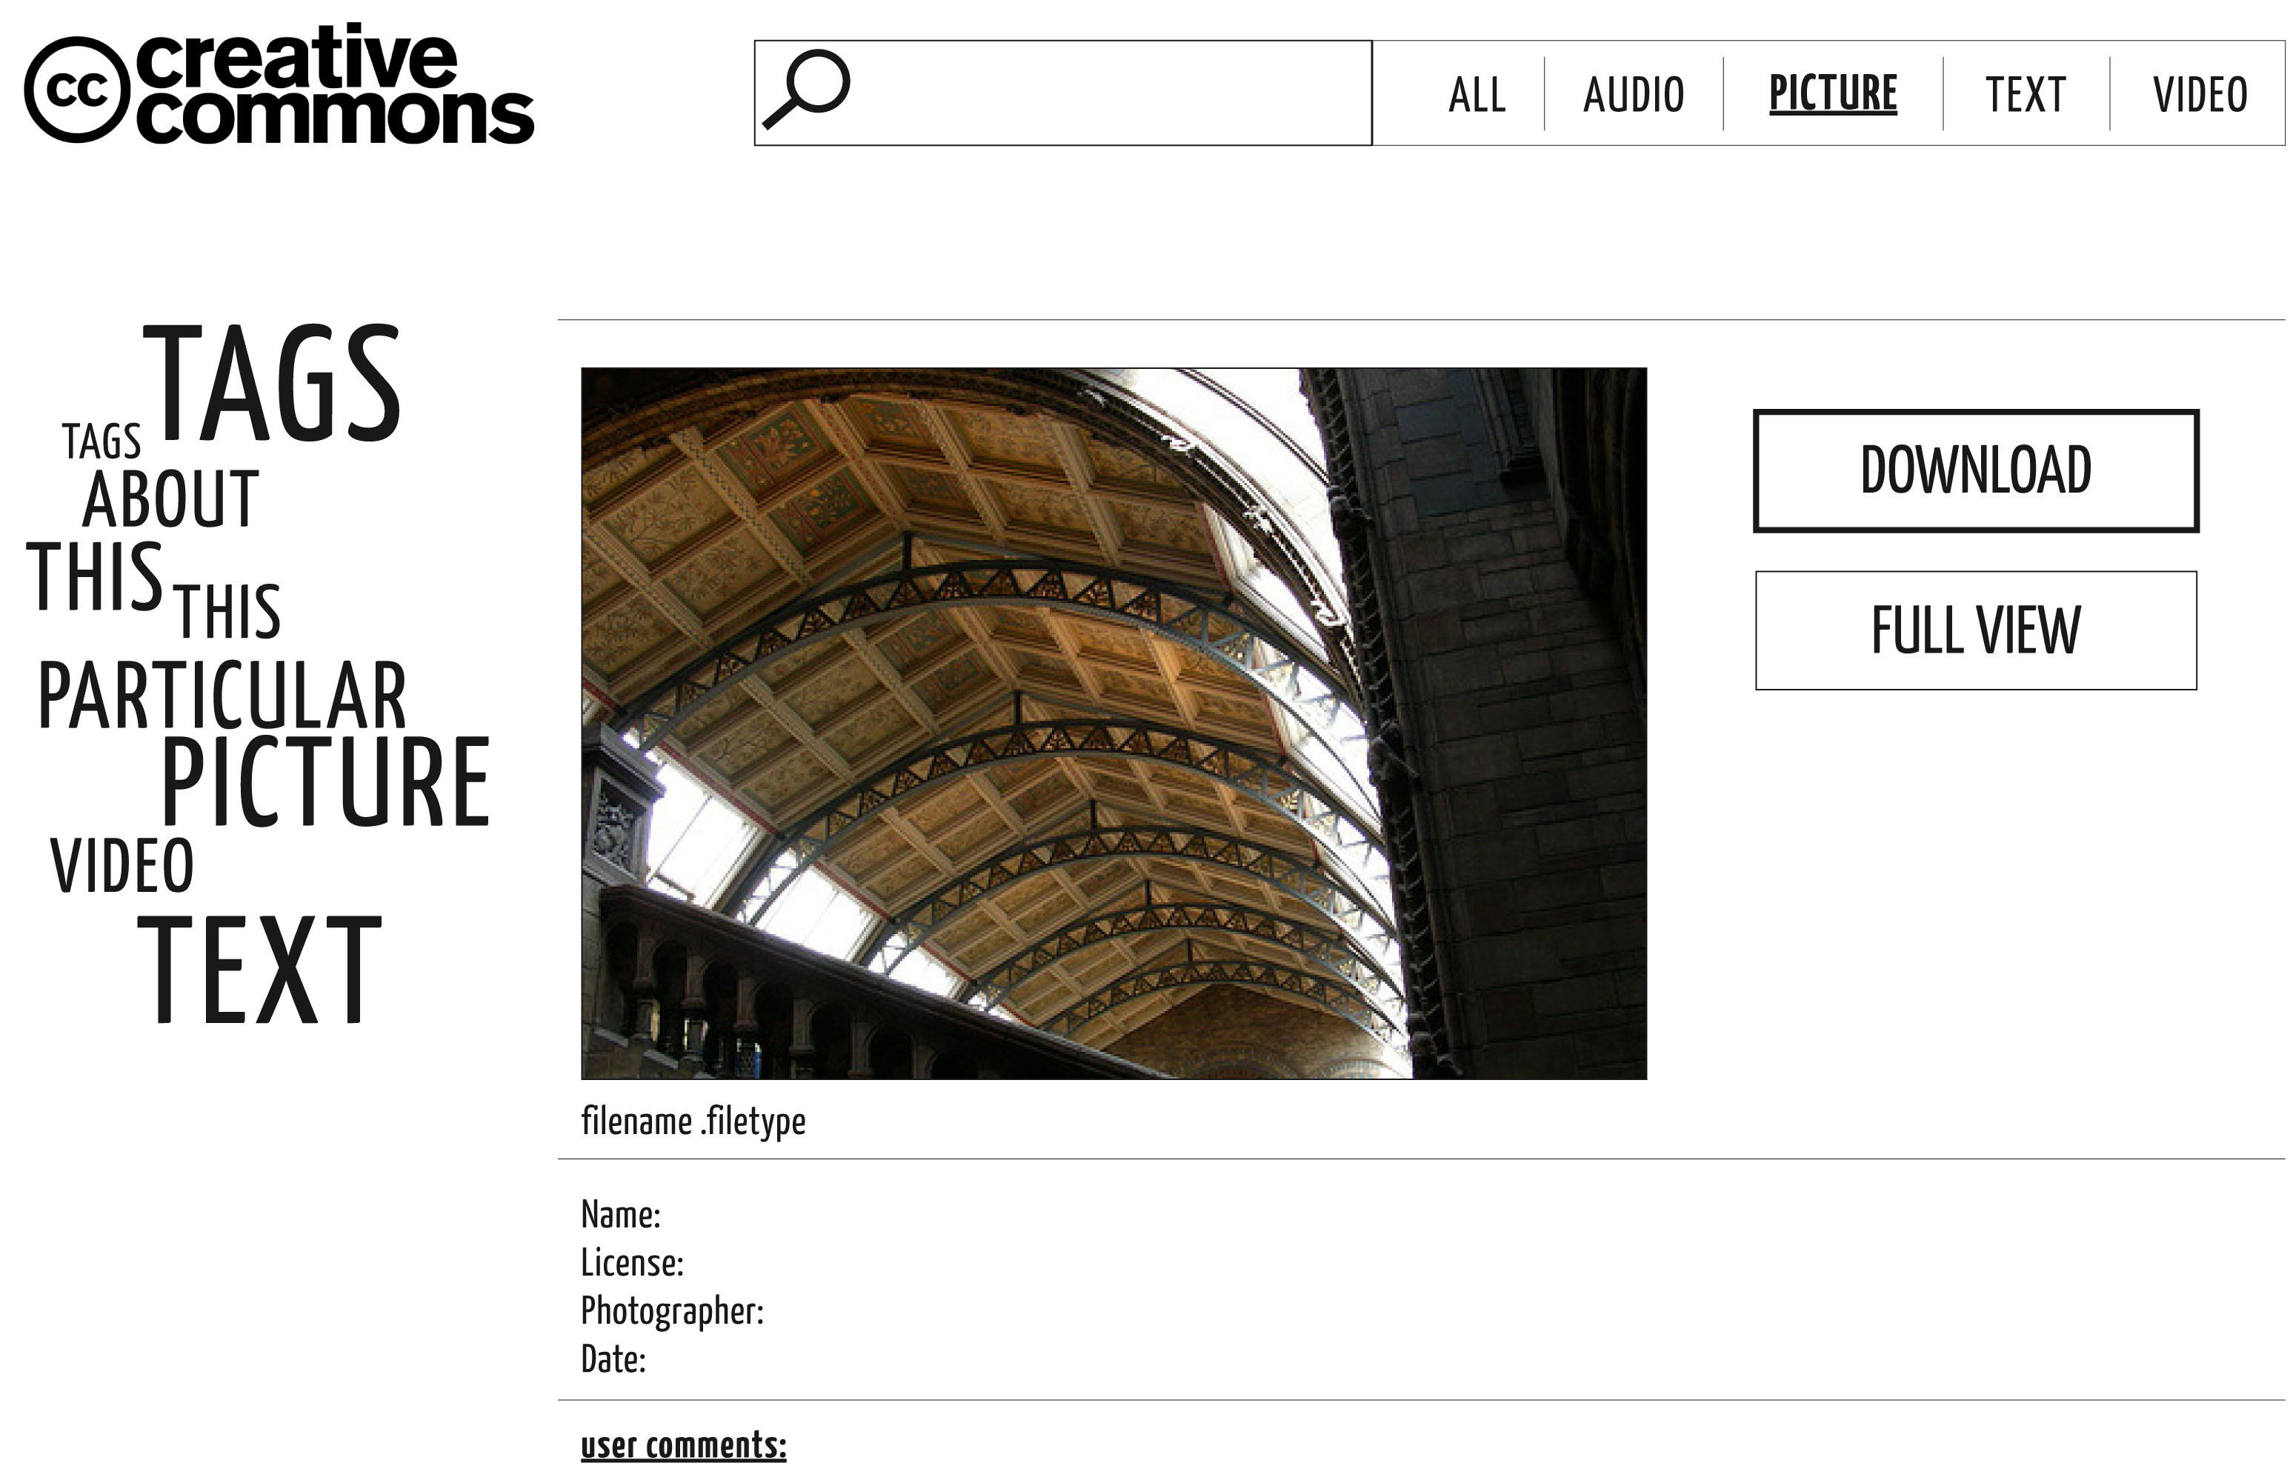The image size is (2290, 1483).
Task: Focus the search text field
Action: pyautogui.click(x=1063, y=93)
